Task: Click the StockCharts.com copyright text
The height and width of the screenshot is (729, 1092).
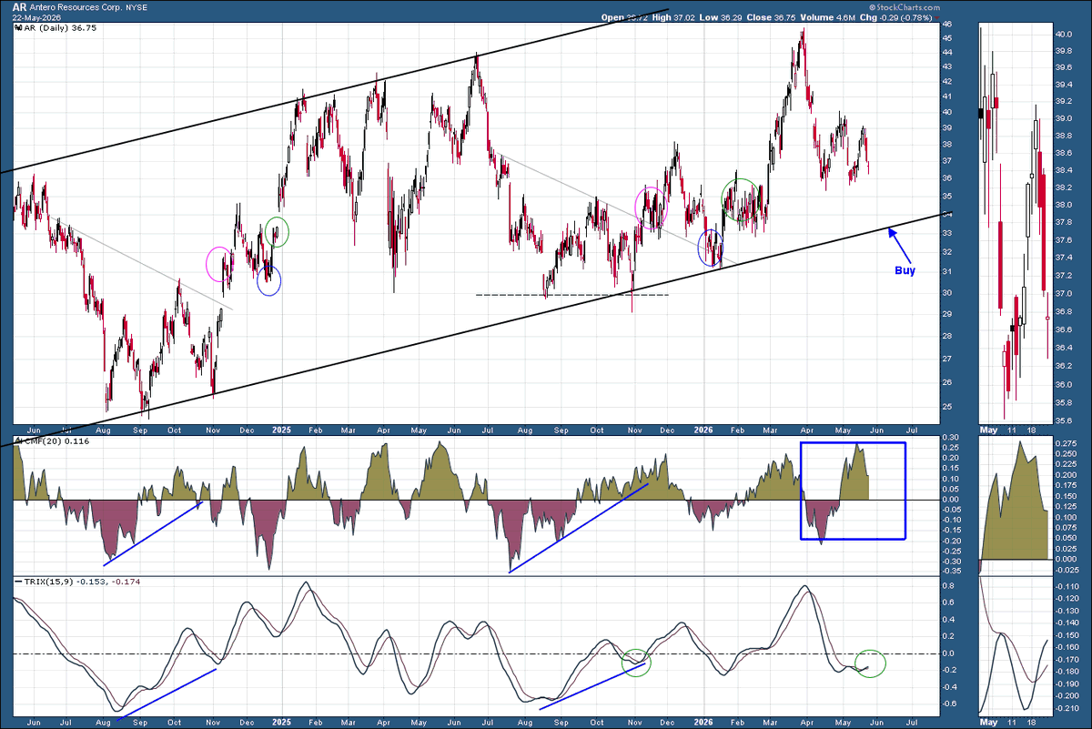Action: pos(906,6)
